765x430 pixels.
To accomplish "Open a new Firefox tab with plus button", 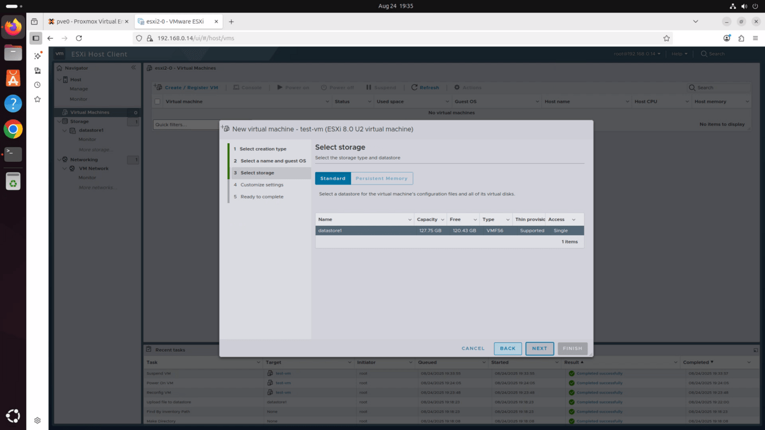I will tap(231, 21).
